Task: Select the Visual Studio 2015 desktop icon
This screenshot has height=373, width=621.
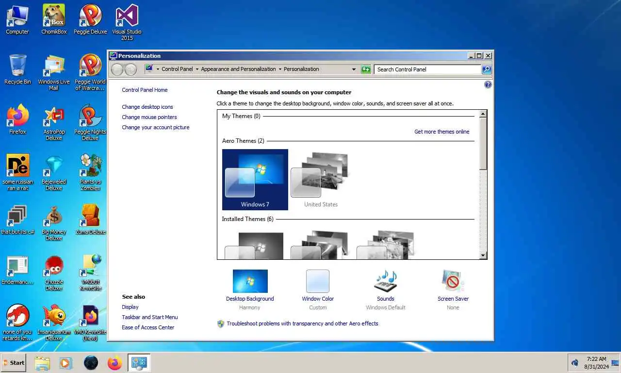Action: pos(127,22)
